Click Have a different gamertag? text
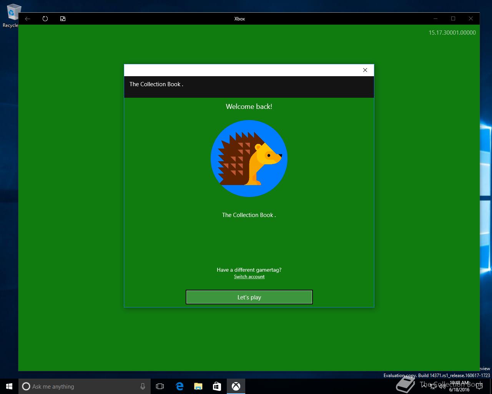This screenshot has height=394, width=492. [249, 270]
